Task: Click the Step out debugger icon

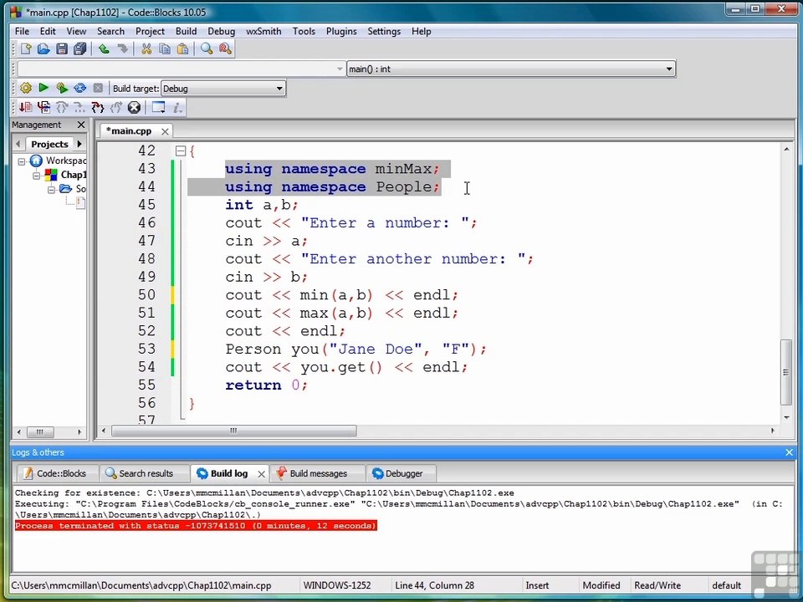Action: pos(116,108)
